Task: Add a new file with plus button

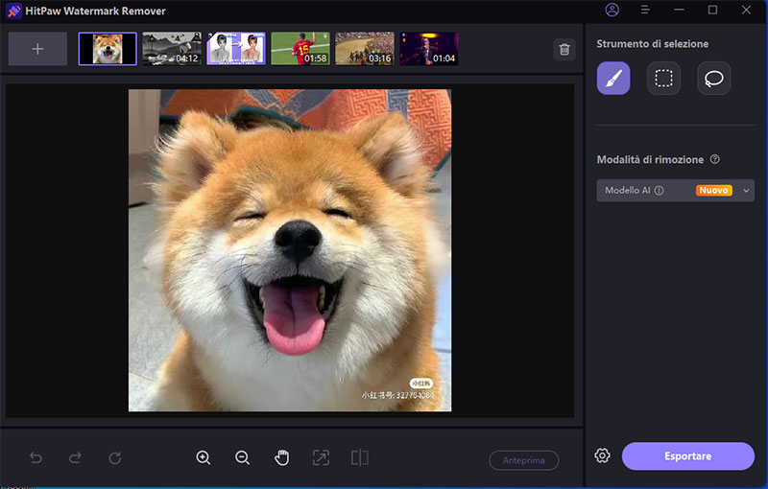Action: [x=37, y=49]
